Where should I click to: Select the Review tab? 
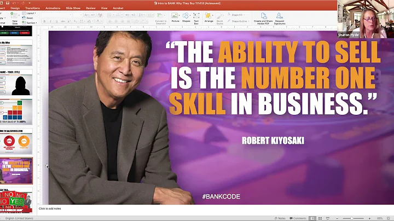click(x=91, y=8)
